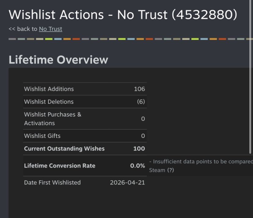253x218 pixels.
Task: Select the Wishlist Deletions label
Action: click(49, 102)
